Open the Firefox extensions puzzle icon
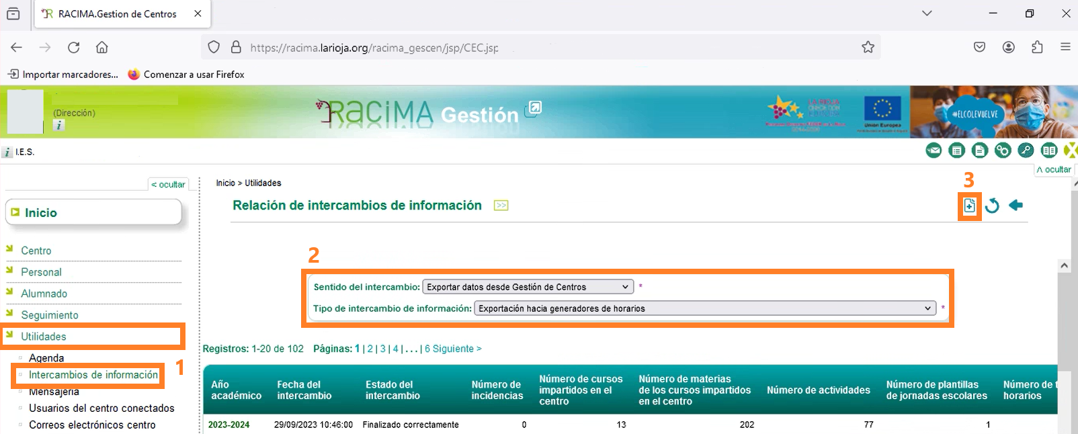This screenshot has height=434, width=1078. pos(1037,47)
